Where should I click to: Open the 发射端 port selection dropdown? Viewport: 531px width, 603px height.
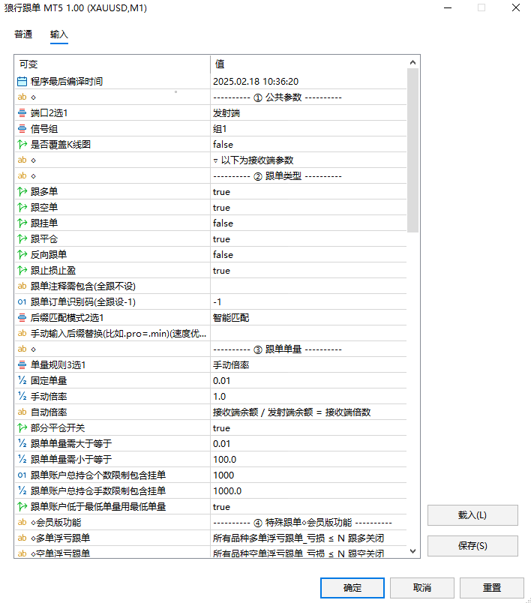pos(308,113)
